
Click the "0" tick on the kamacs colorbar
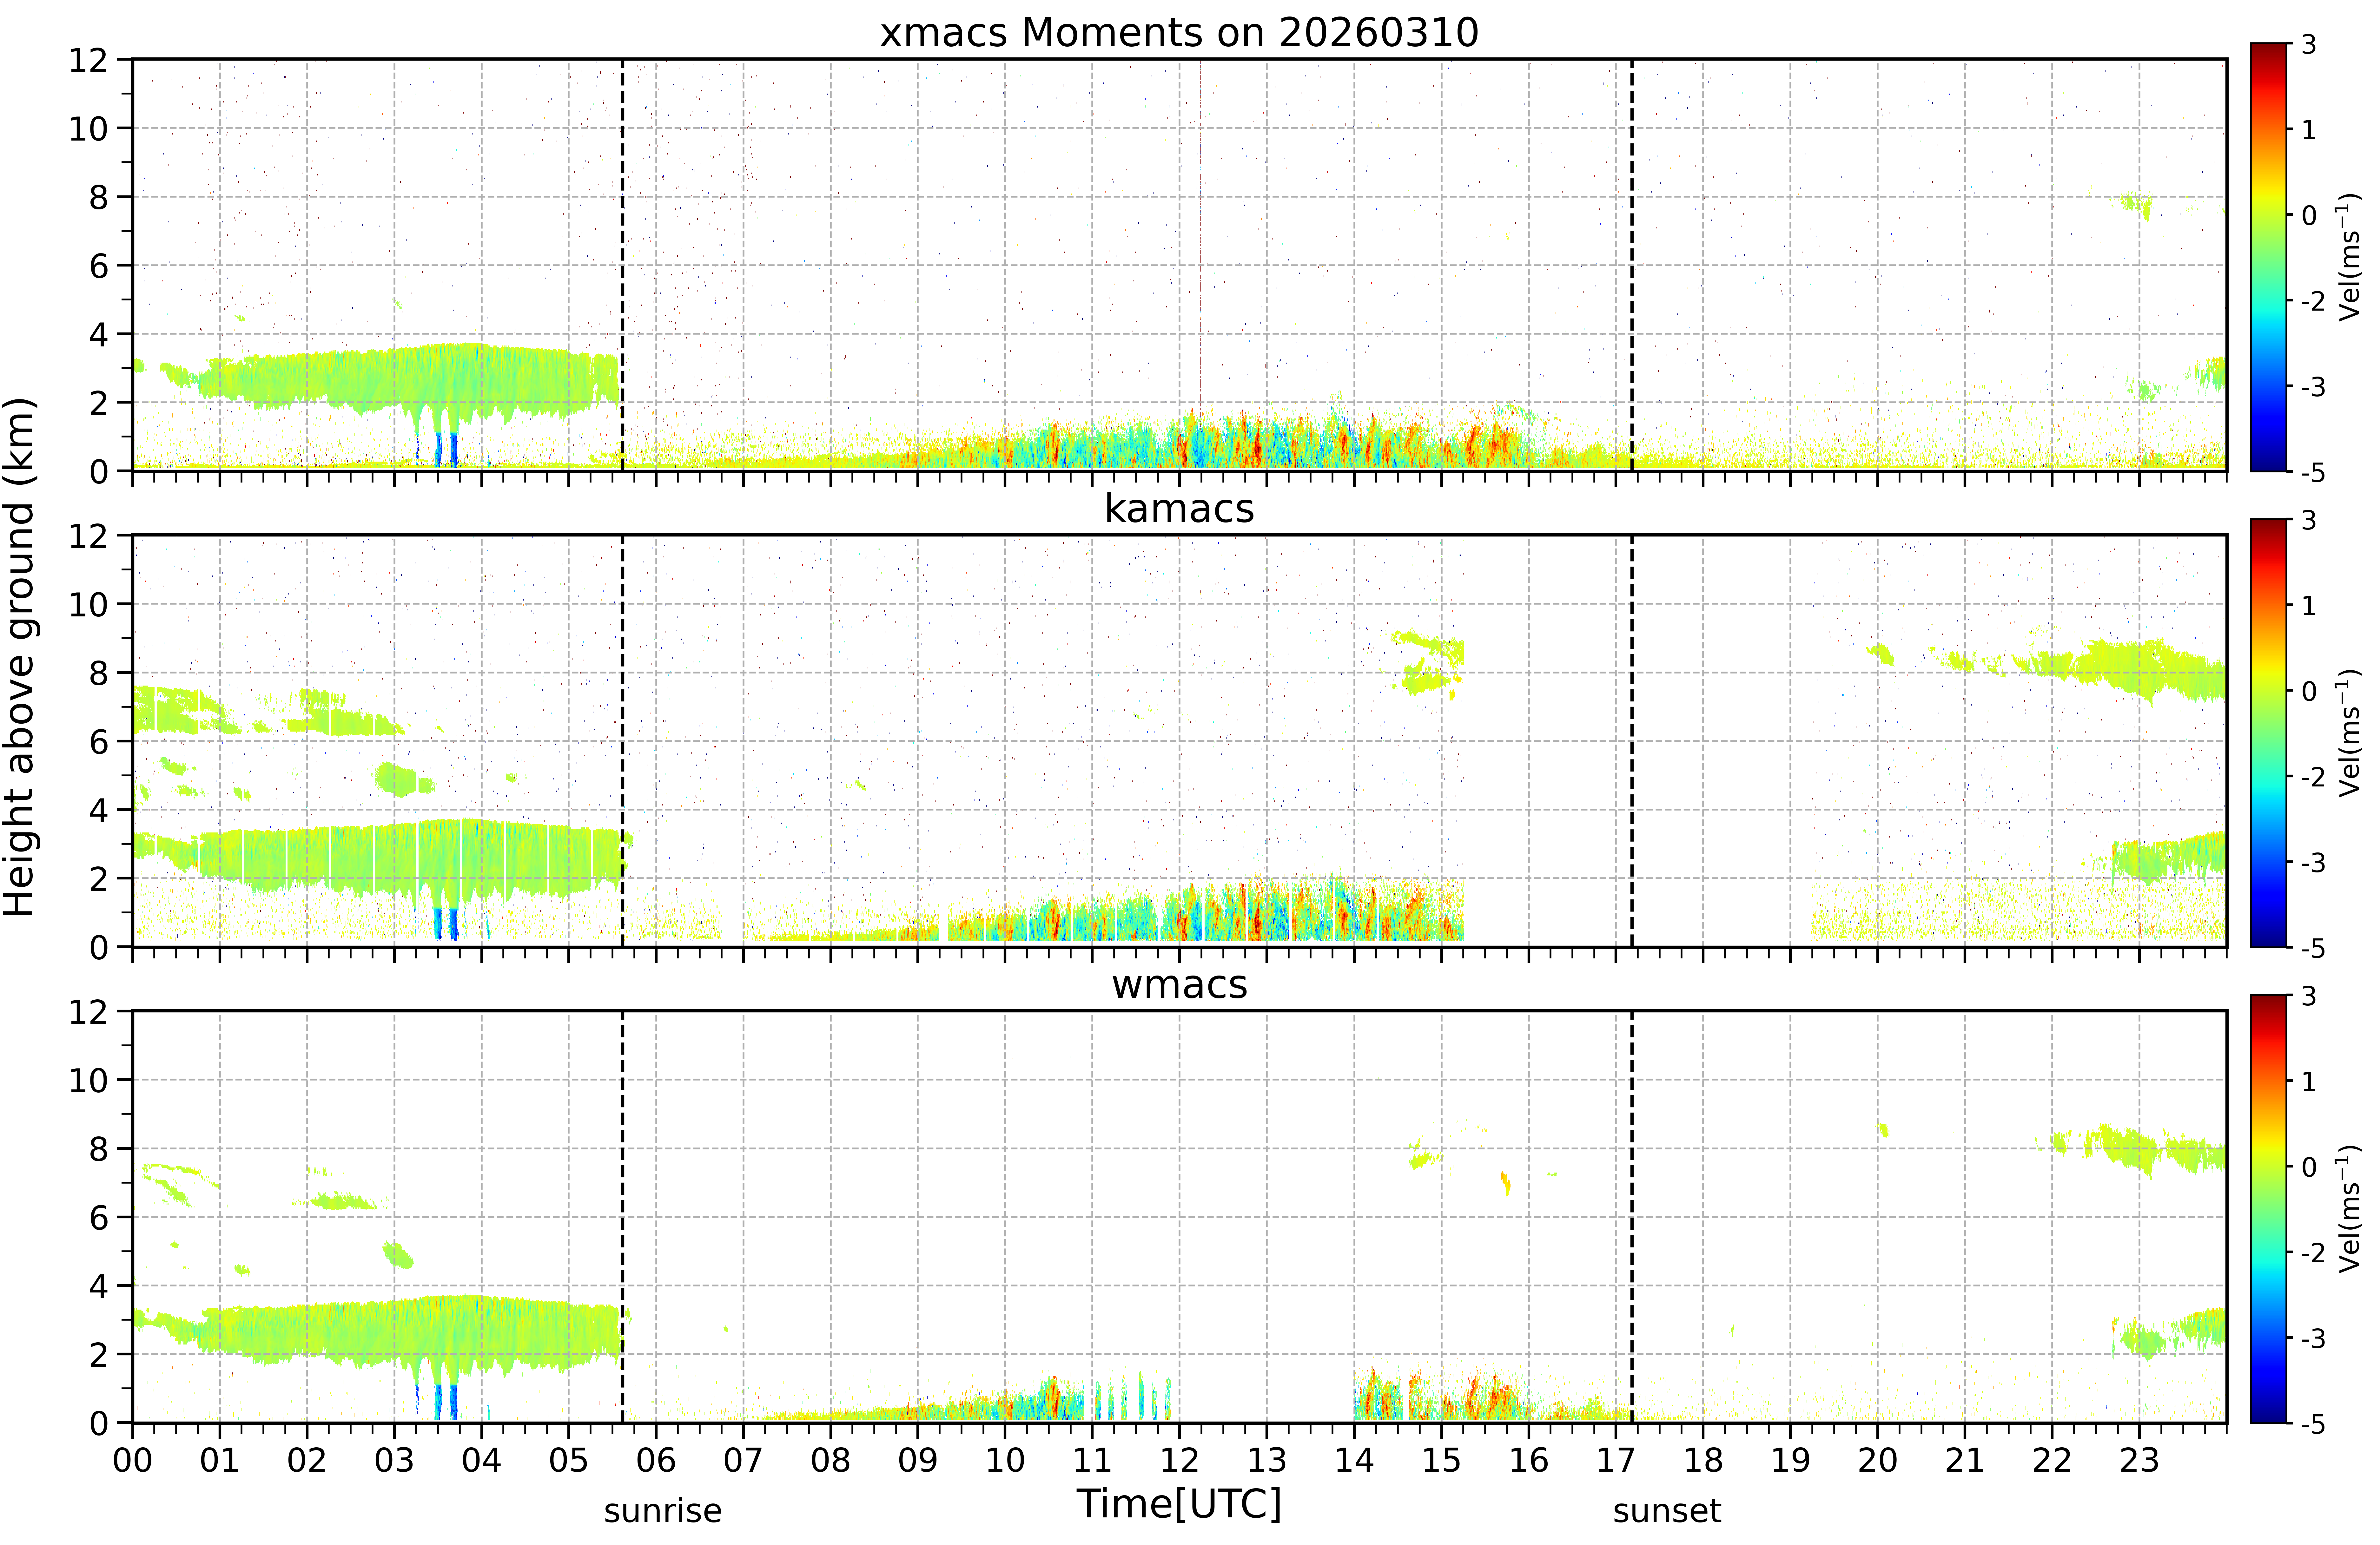point(2309,691)
